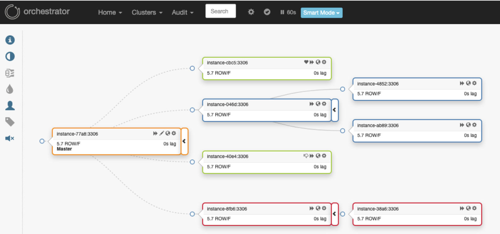
Task: Click the Search input field
Action: click(x=221, y=11)
